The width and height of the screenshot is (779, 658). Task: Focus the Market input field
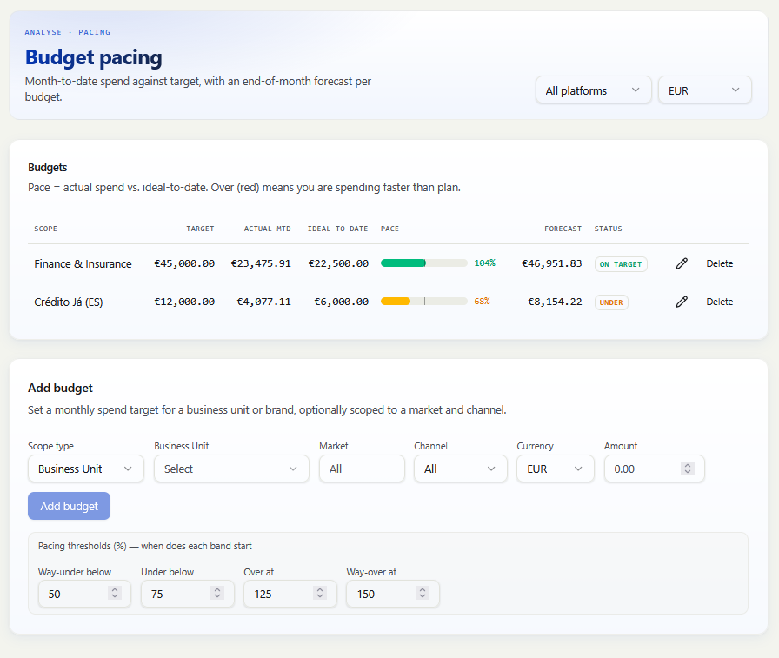362,469
